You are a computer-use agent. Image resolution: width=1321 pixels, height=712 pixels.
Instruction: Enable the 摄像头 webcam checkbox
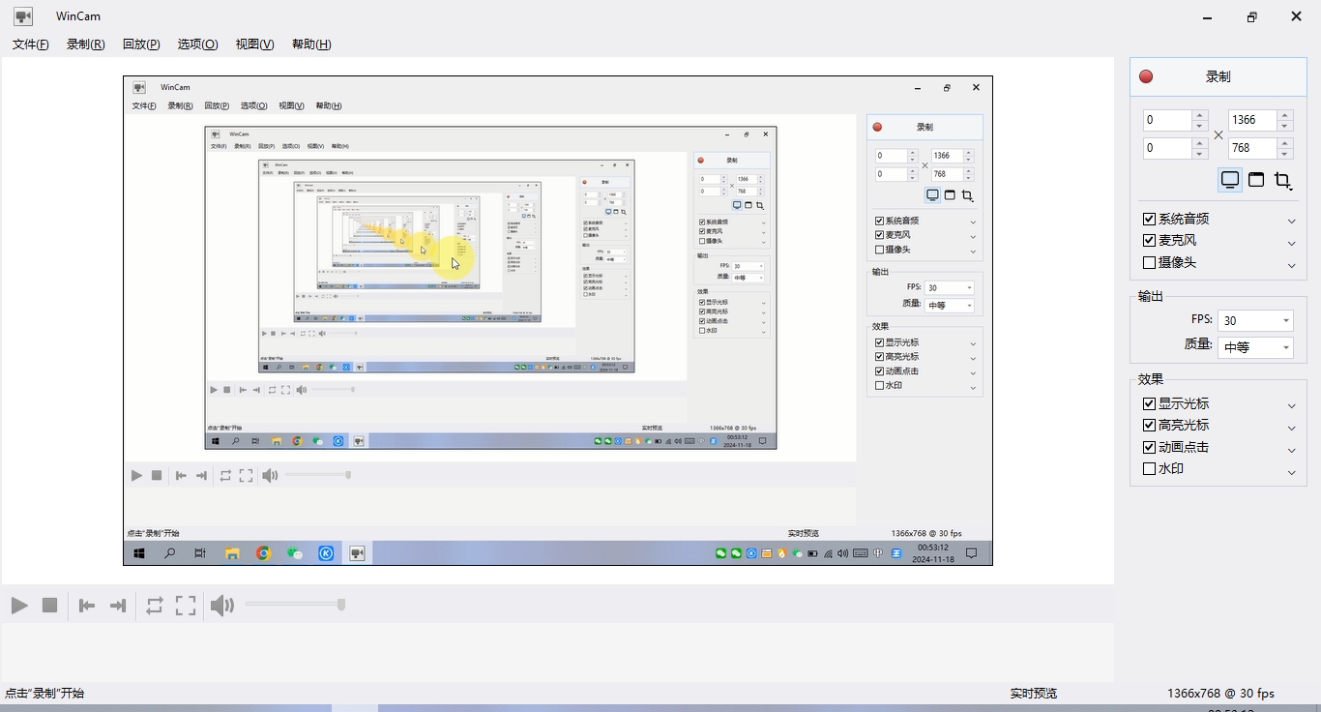tap(1150, 262)
